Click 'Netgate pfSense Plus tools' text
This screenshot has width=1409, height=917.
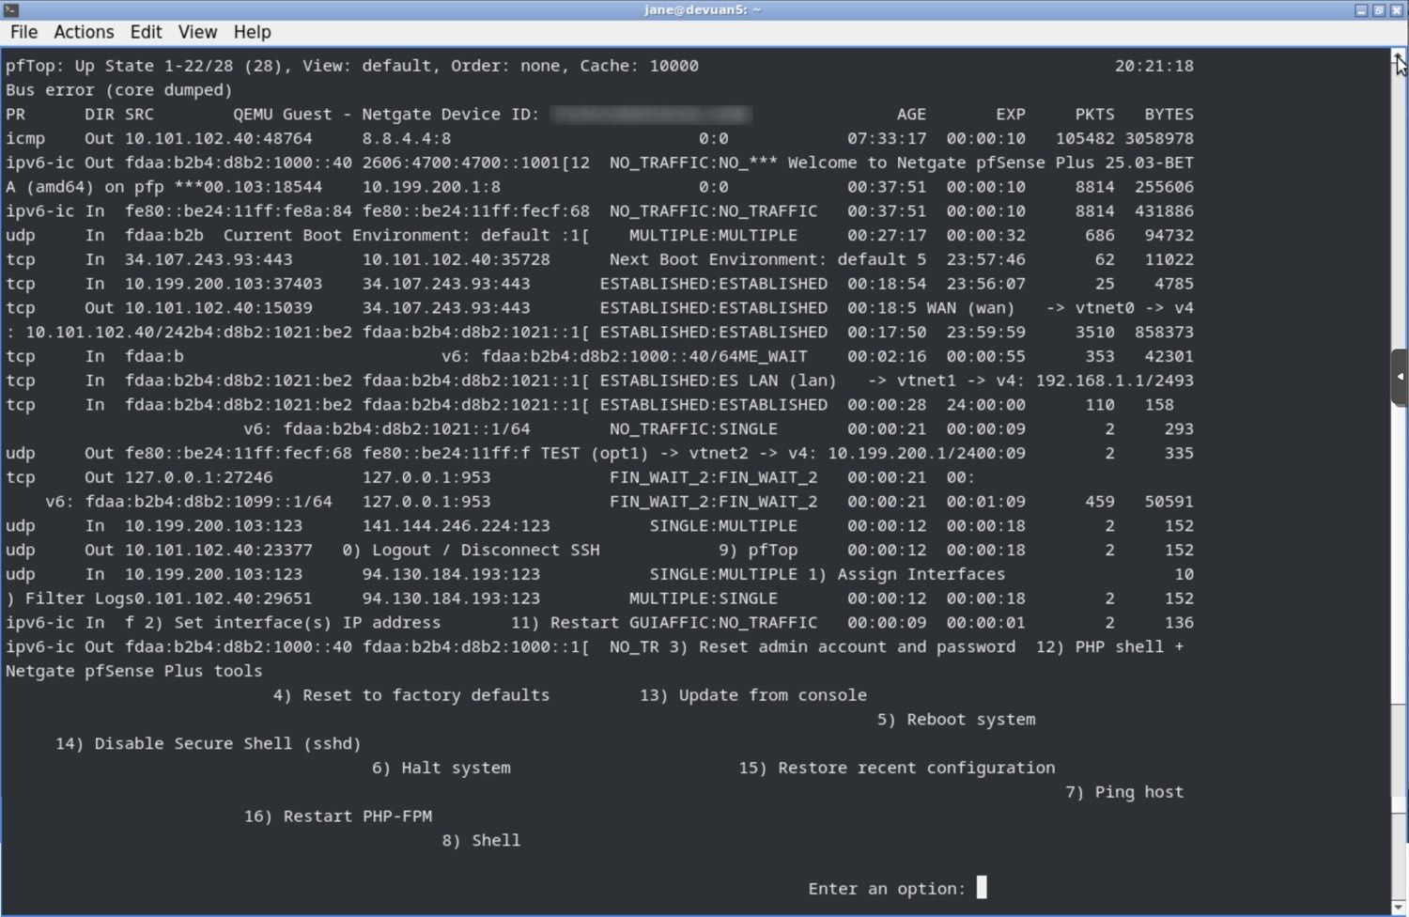pos(134,671)
